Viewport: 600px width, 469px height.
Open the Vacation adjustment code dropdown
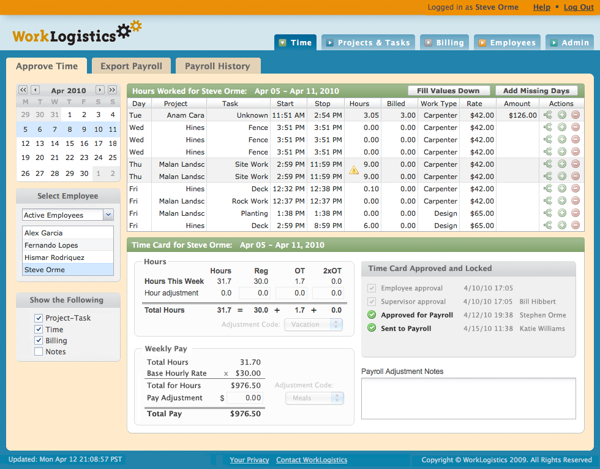point(313,324)
